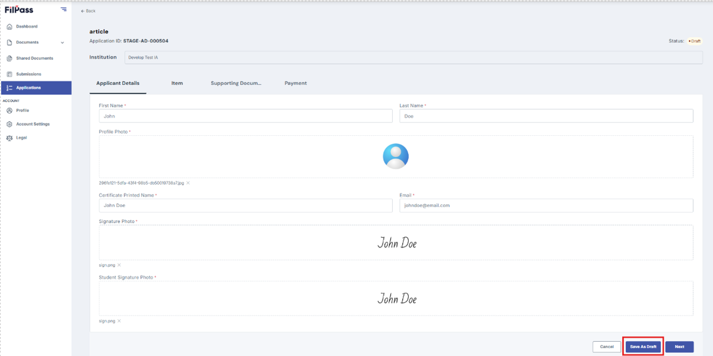Click the Cancel button

click(x=607, y=347)
